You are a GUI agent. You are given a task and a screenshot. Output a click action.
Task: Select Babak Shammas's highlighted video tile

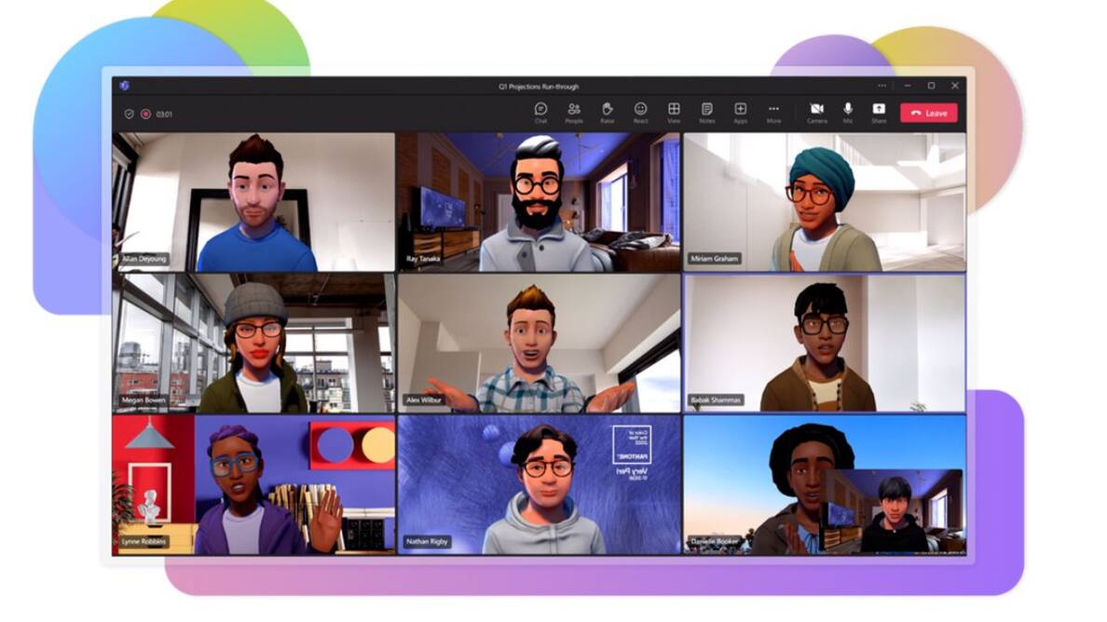point(824,343)
